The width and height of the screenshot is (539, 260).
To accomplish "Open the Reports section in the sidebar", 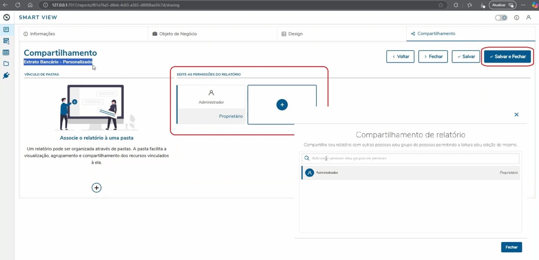I will (x=6, y=29).
